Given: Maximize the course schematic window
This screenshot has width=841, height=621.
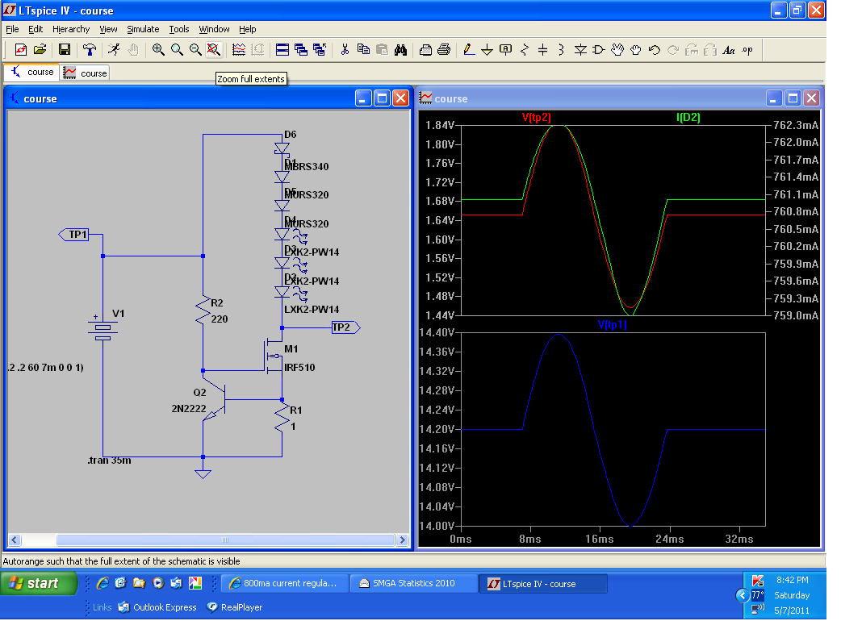Looking at the screenshot, I should pyautogui.click(x=382, y=98).
